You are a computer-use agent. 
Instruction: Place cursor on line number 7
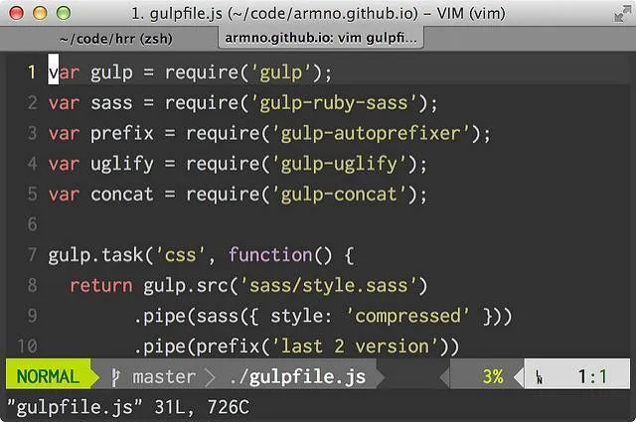click(x=31, y=255)
